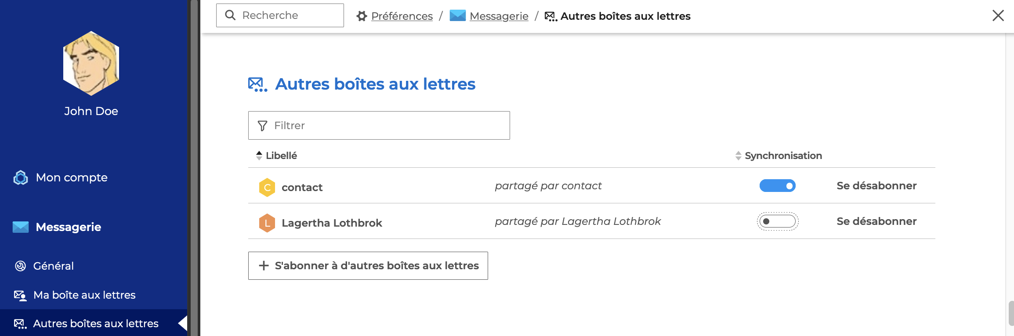This screenshot has width=1014, height=336.
Task: Click the Mon compte hexagon icon
Action: click(21, 177)
